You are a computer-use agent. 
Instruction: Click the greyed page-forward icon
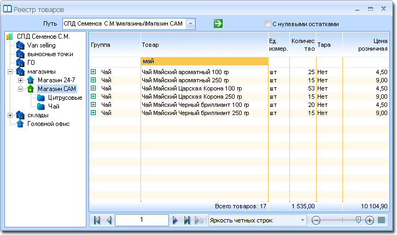[199, 220]
